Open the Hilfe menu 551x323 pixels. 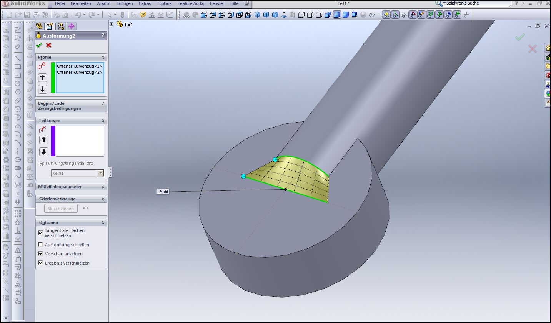(235, 3)
